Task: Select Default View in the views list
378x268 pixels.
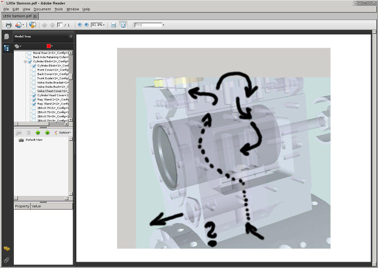Action: (x=34, y=140)
